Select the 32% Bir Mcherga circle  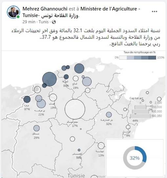pyautogui.click(x=109, y=114)
